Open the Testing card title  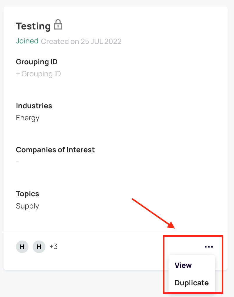click(x=33, y=26)
